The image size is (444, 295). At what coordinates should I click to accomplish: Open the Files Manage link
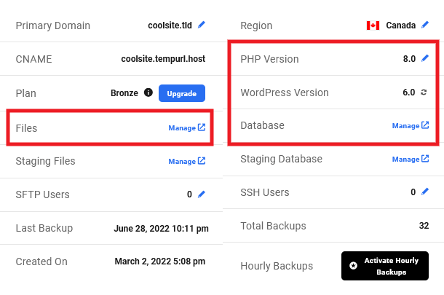pyautogui.click(x=186, y=127)
